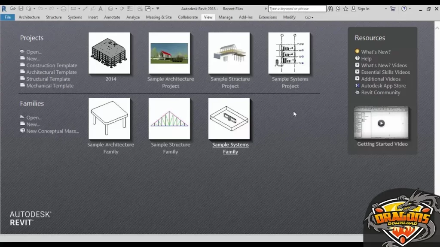440x247 pixels.
Task: Select the Undo icon
Action: 40,8
